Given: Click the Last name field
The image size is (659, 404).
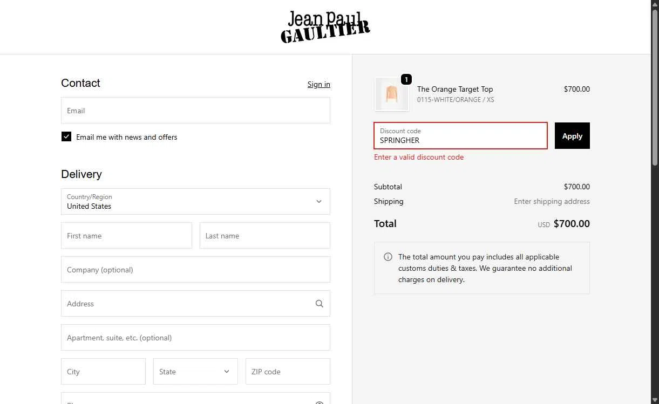Looking at the screenshot, I should coord(265,236).
